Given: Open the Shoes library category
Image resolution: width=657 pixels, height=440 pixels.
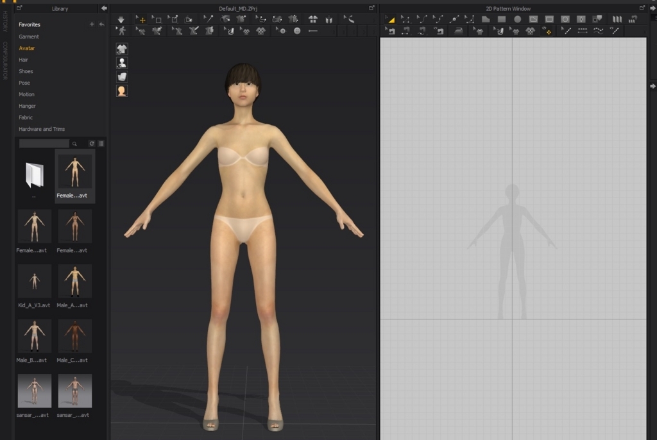Looking at the screenshot, I should (26, 71).
